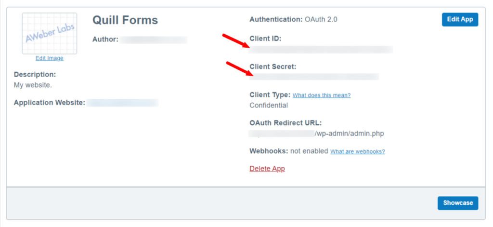Click the OAuth 2.0 authentication value
This screenshot has height=227, width=493.
point(321,20)
